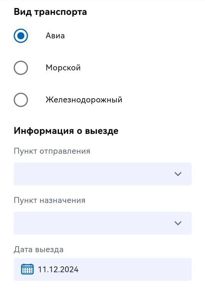
Task: Open the calendar icon in Дата выезда
Action: pos(27,269)
